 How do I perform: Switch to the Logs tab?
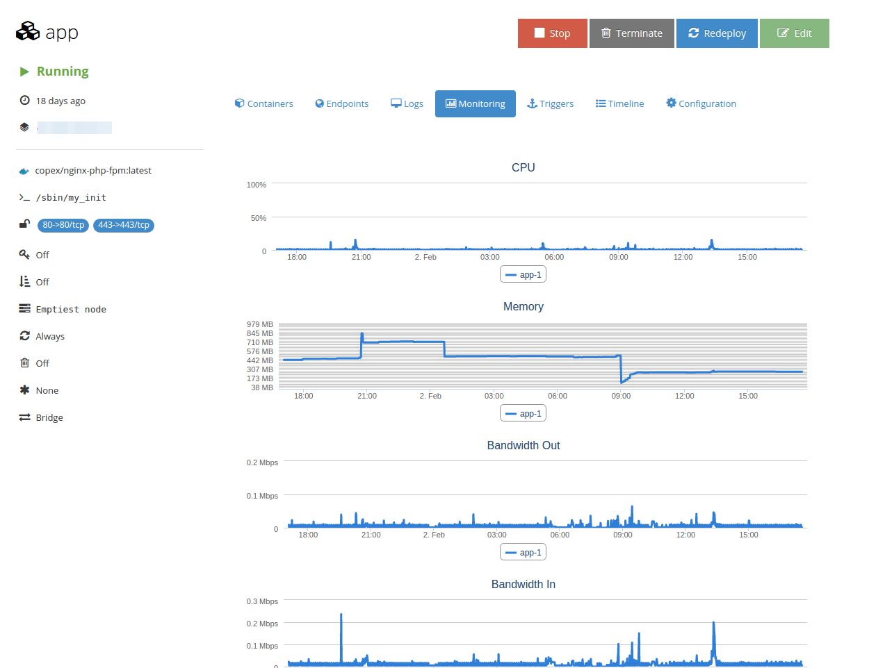(407, 103)
